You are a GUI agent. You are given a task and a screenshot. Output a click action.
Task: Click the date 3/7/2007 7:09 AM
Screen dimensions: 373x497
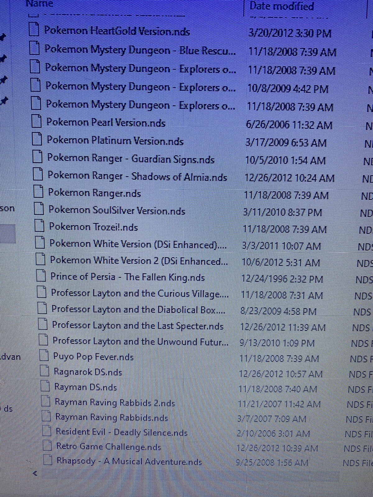(x=272, y=419)
